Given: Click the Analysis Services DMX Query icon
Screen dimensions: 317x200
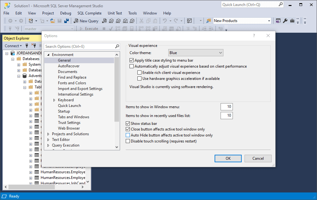Looking at the screenshot, I should point(118,21).
